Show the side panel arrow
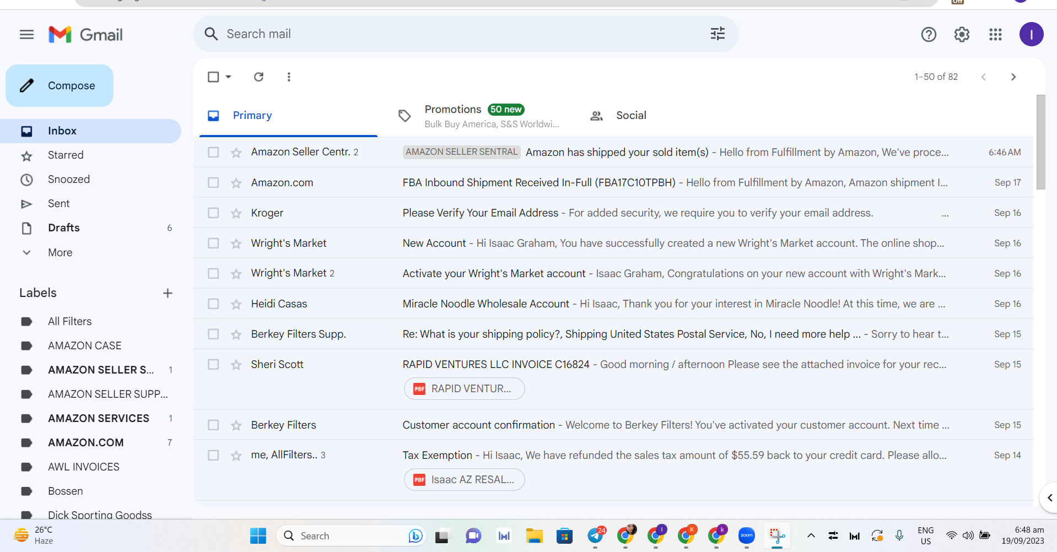 [x=1049, y=497]
